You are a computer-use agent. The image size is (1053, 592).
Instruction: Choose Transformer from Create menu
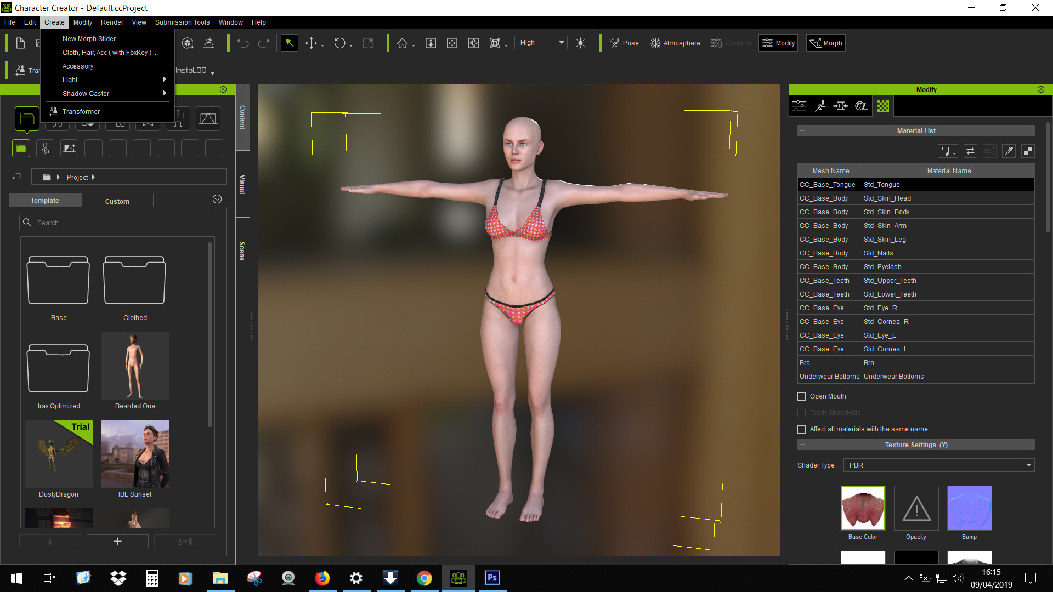point(81,112)
